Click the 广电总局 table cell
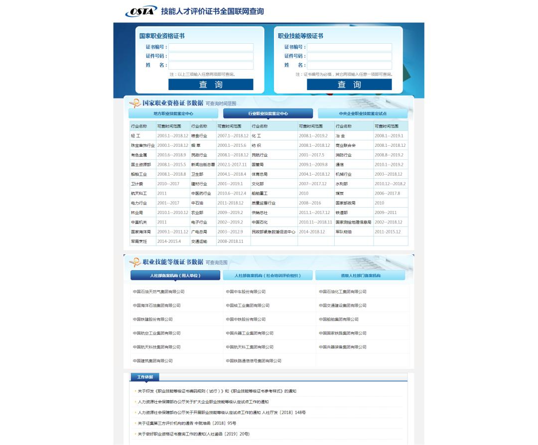The width and height of the screenshot is (538, 445). [203, 232]
